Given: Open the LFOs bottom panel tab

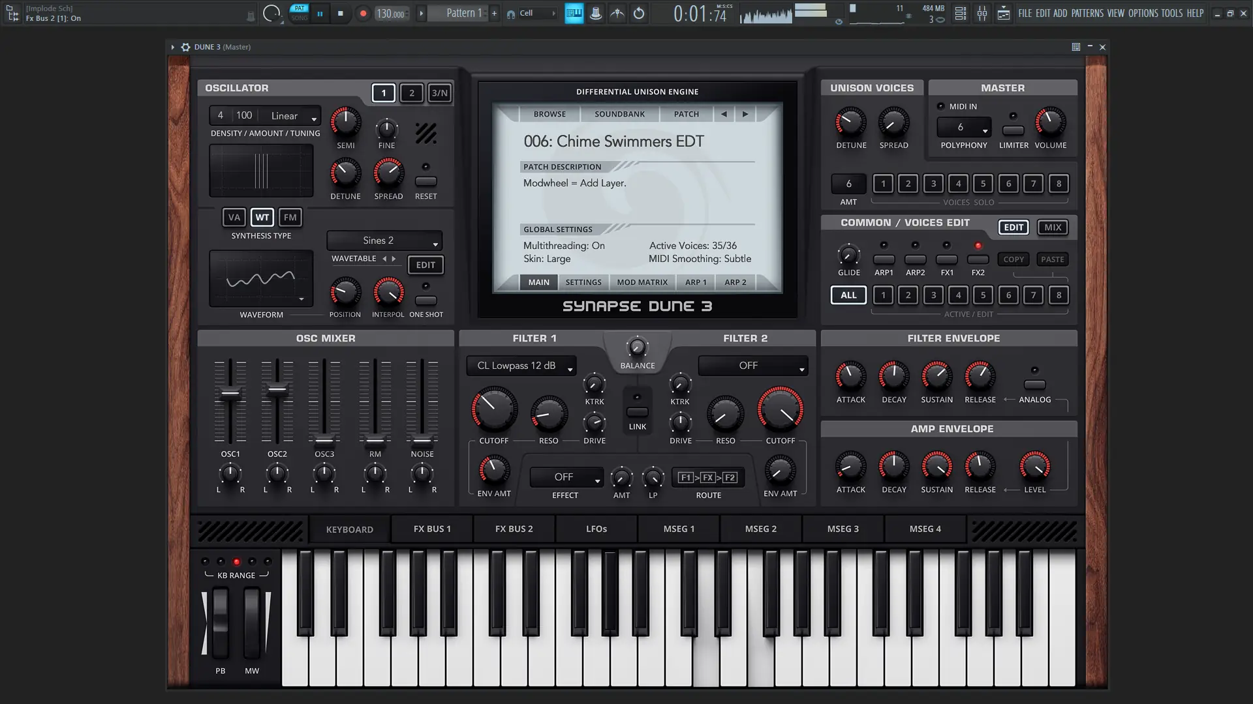Looking at the screenshot, I should pyautogui.click(x=596, y=529).
